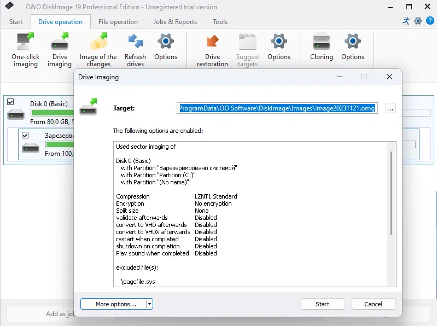Click the Зарезерв partition usage bar
Image resolution: width=437 pixels, height=326 pixels.
(60, 144)
